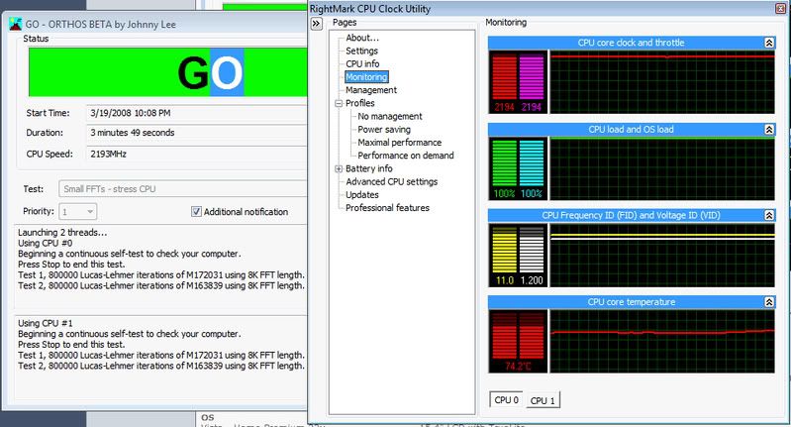Select the Profiles tree item
The height and width of the screenshot is (427, 791).
(359, 103)
